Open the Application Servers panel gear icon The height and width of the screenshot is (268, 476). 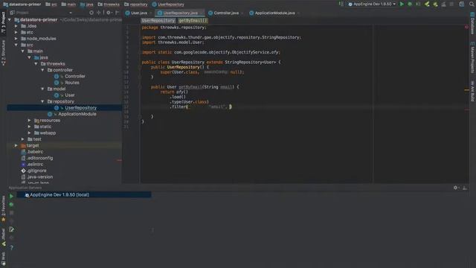(455, 188)
